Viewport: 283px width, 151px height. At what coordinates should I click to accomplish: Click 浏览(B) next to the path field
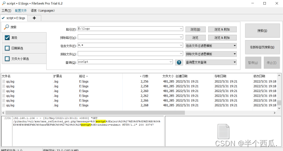[x=195, y=29]
